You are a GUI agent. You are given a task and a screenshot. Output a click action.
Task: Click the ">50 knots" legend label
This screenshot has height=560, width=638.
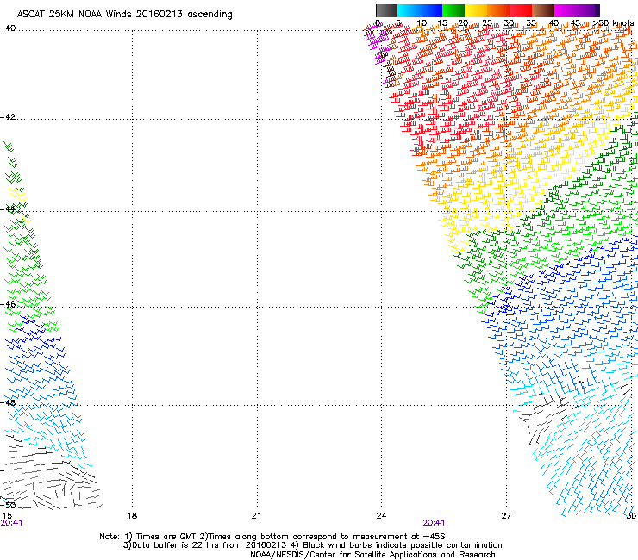coord(613,22)
